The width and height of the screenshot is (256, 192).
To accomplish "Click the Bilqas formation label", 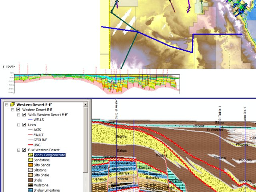I will point(220,123).
